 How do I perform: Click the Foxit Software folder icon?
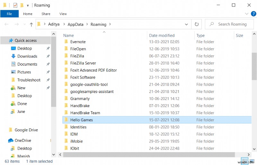click(x=66, y=77)
